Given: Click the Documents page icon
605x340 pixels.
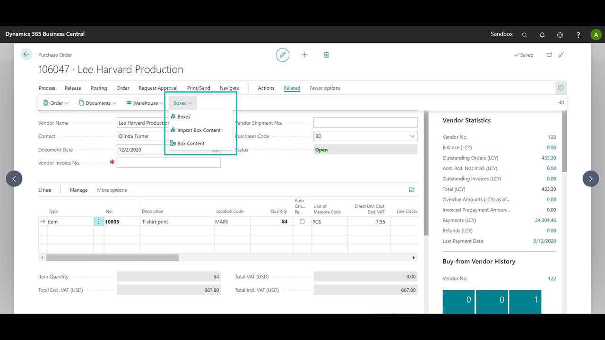Looking at the screenshot, I should 81,103.
